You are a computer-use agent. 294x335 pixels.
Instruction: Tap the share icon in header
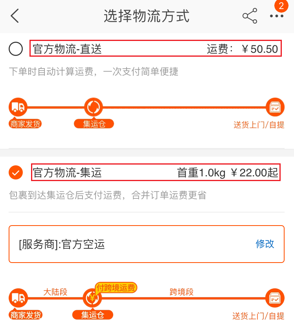(250, 16)
